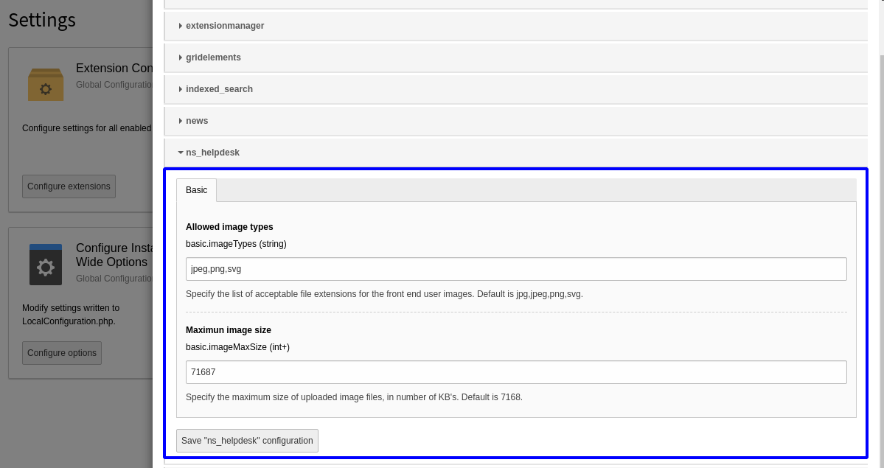Expand the gridelements section
The height and width of the screenshot is (468, 884).
(213, 57)
